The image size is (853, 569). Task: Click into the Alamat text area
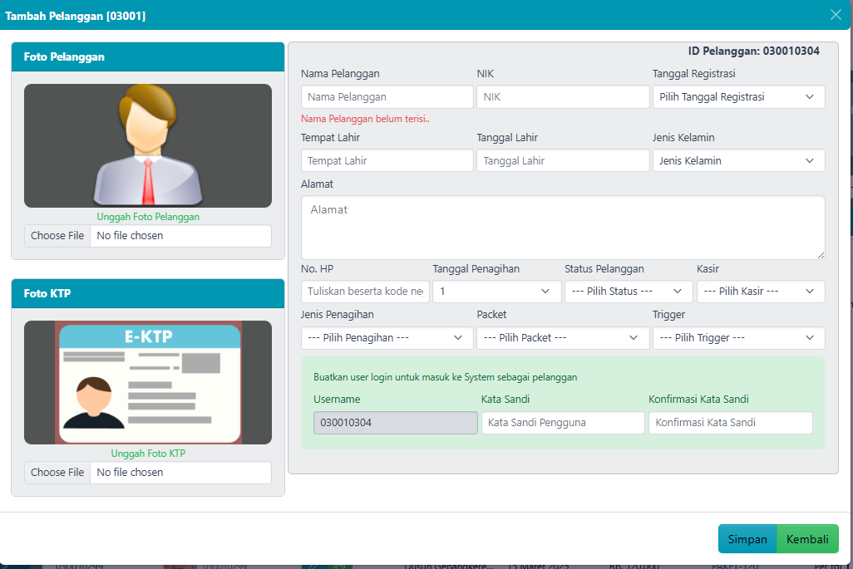[562, 228]
